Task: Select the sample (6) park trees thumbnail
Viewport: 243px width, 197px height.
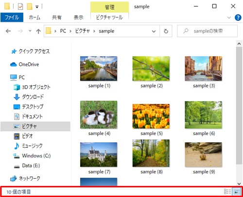Action: (x=203, y=115)
